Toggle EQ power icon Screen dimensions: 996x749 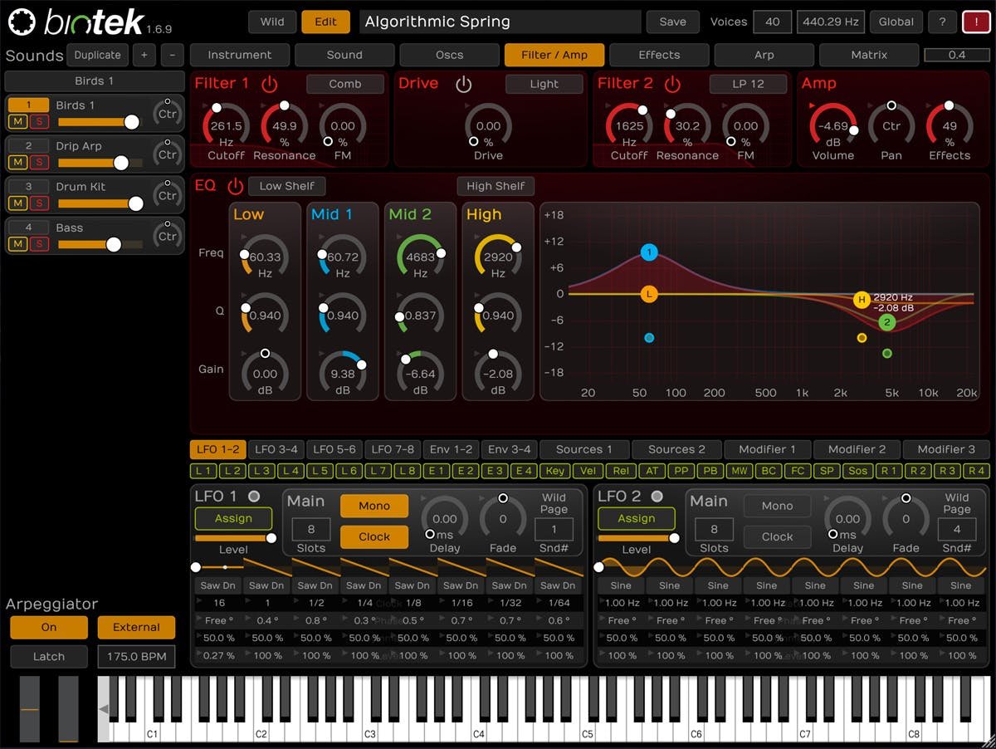[x=235, y=186]
